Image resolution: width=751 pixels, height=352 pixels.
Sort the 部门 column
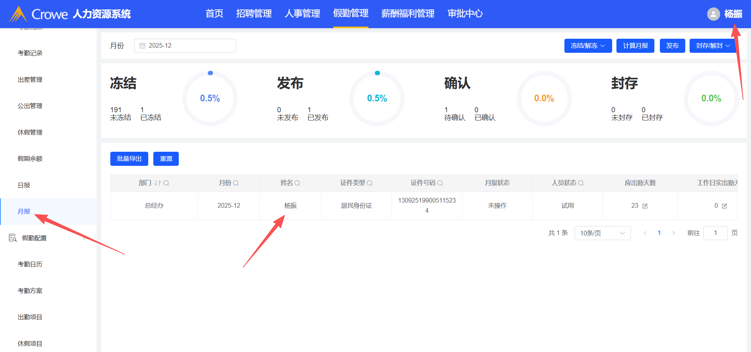point(158,183)
